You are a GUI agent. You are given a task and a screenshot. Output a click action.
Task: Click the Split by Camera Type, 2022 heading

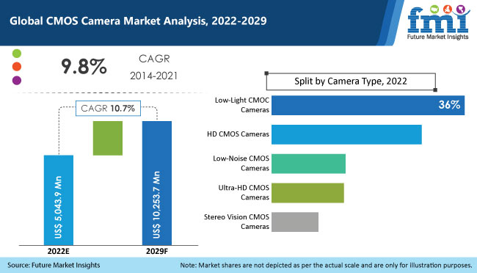(351, 81)
